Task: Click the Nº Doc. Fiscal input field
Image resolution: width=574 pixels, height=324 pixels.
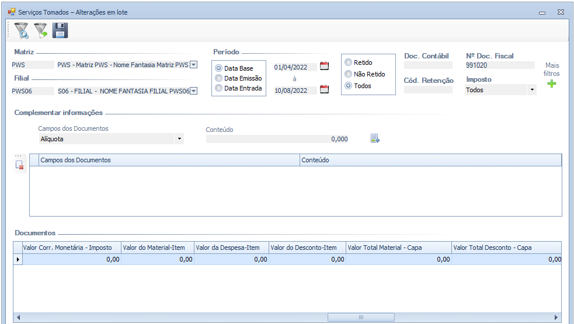Action: [500, 65]
